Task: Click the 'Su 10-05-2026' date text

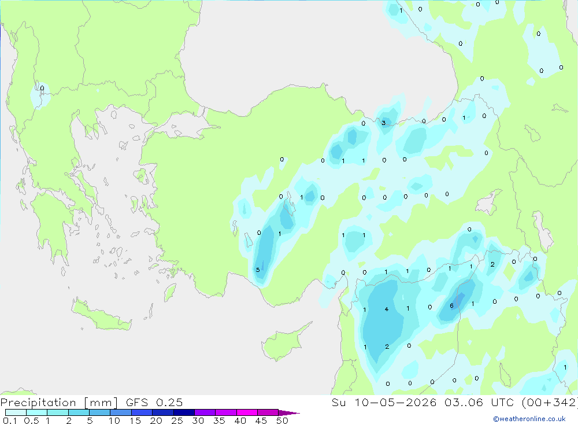Action: 384,403
